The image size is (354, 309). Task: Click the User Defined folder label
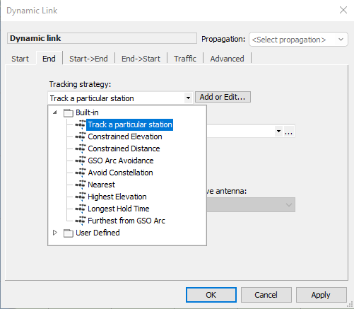[x=98, y=233]
